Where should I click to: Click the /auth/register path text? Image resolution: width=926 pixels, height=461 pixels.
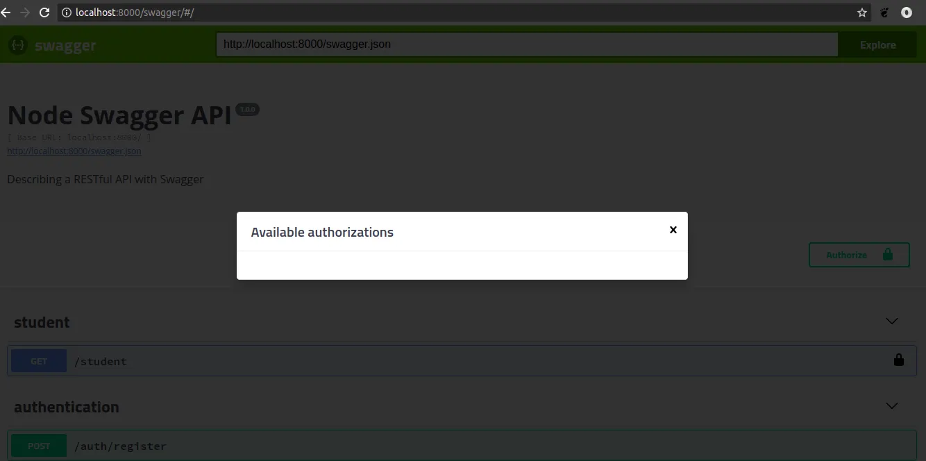[120, 446]
